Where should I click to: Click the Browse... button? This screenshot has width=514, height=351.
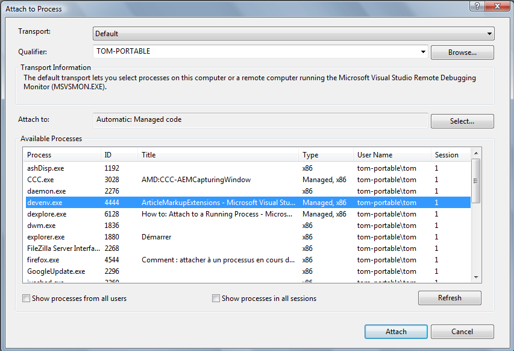click(x=462, y=52)
